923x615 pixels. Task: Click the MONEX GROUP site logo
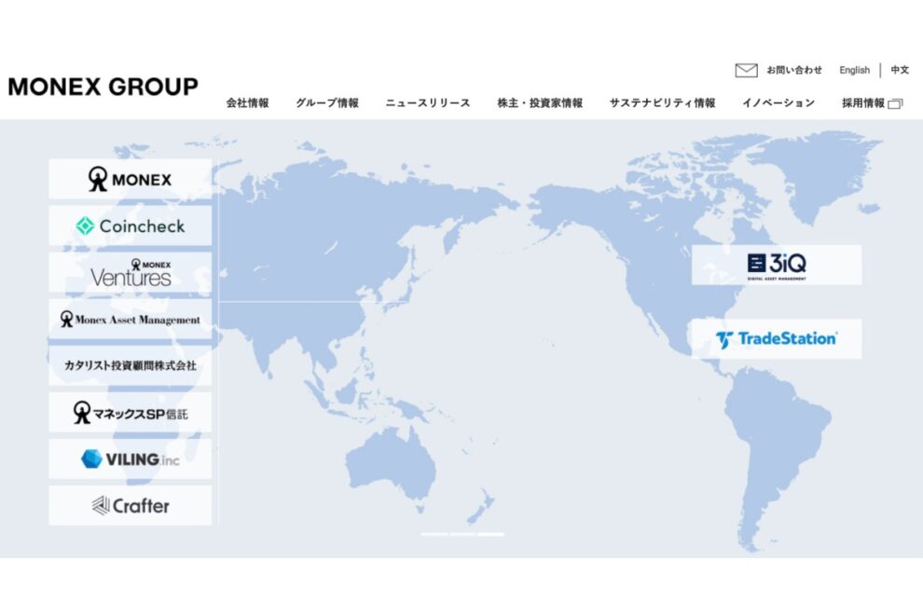click(103, 87)
